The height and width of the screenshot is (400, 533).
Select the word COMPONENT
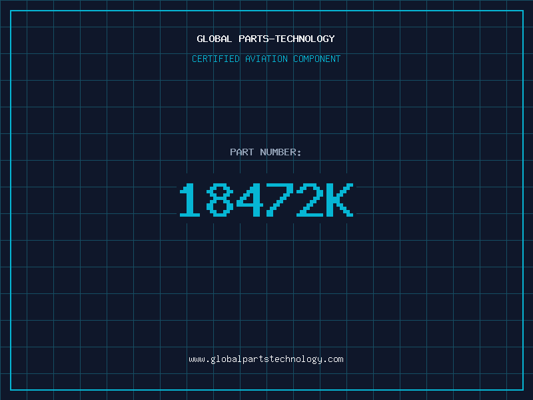tap(317, 59)
